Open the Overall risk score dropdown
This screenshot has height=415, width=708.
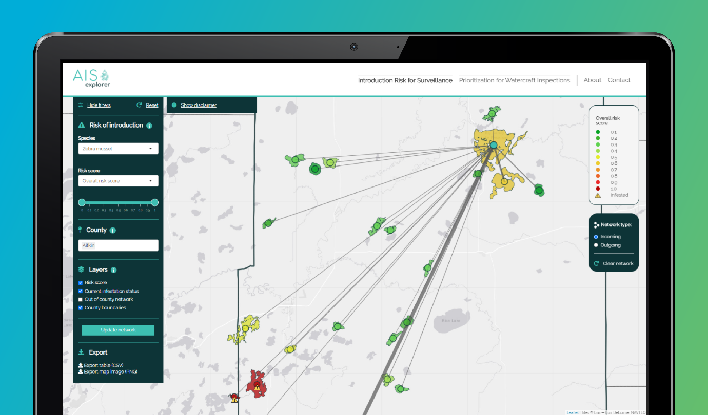point(118,180)
